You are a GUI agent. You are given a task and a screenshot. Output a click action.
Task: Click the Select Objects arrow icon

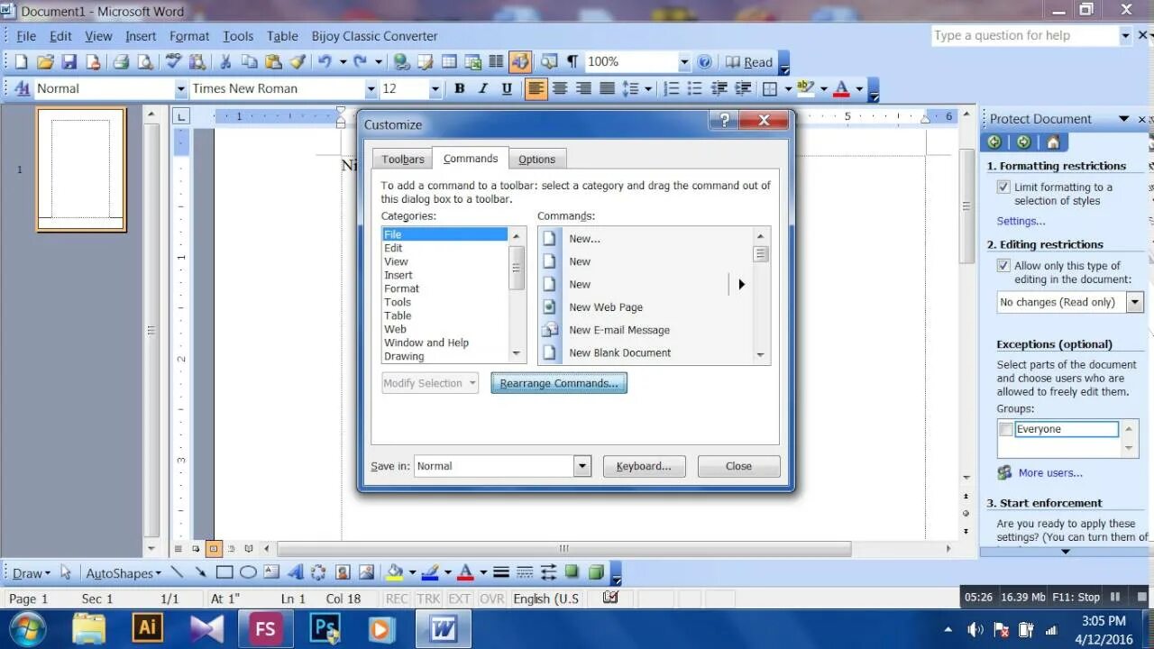(65, 572)
